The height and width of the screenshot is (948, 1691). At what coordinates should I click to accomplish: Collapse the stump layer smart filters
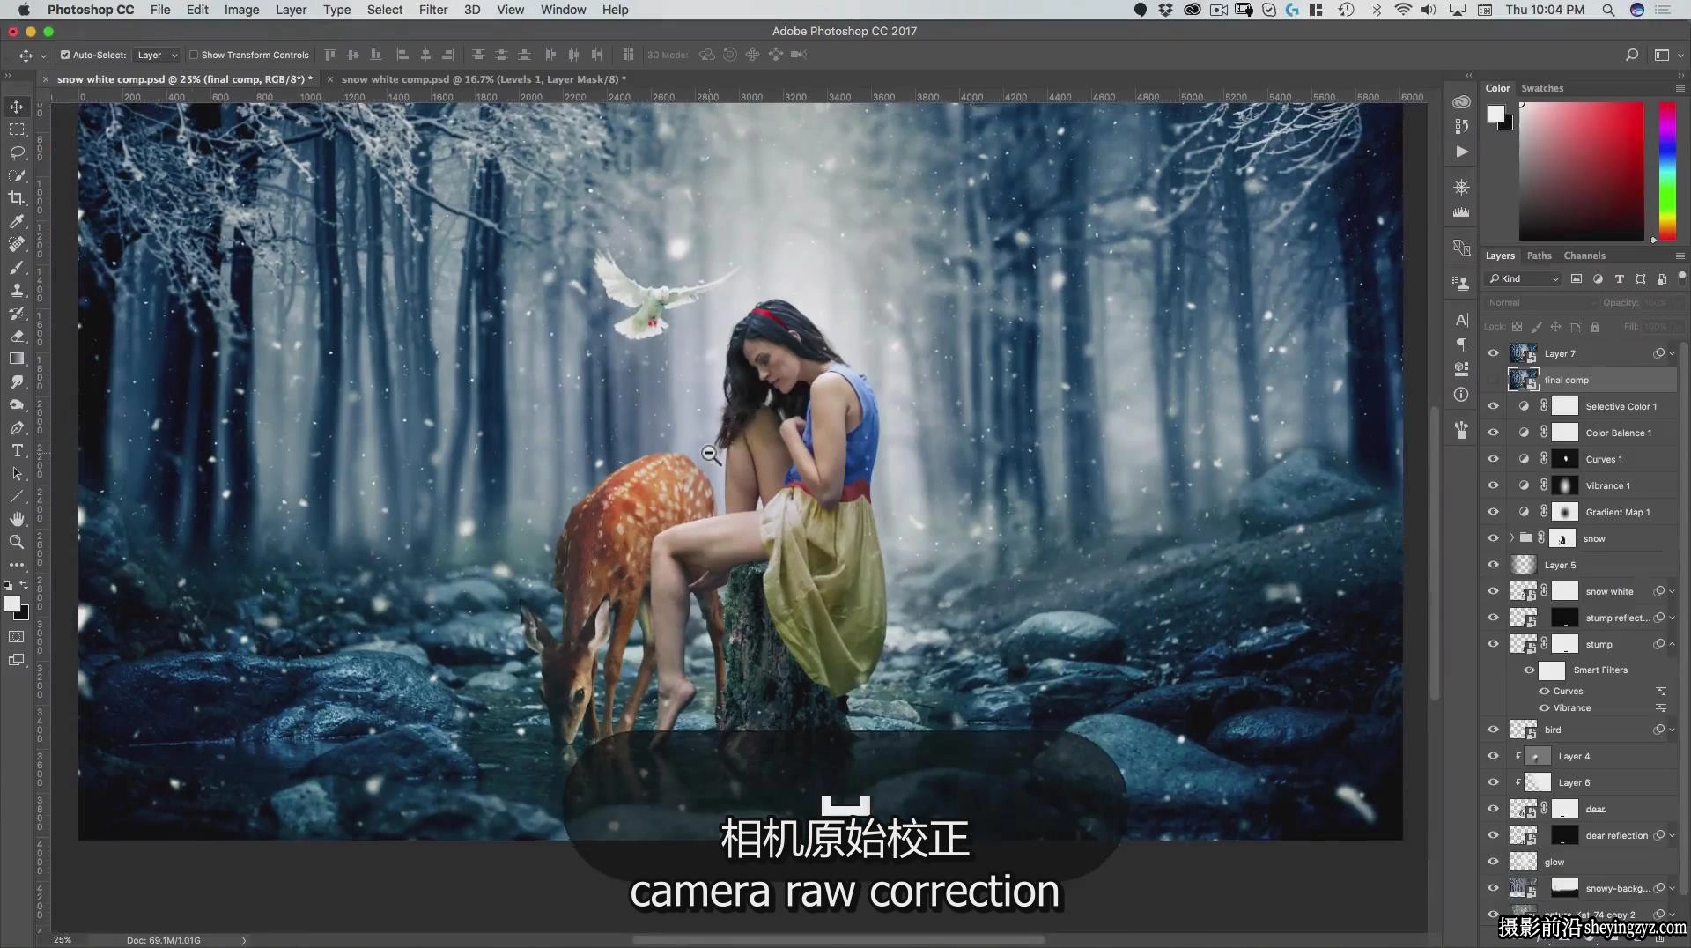click(1672, 644)
